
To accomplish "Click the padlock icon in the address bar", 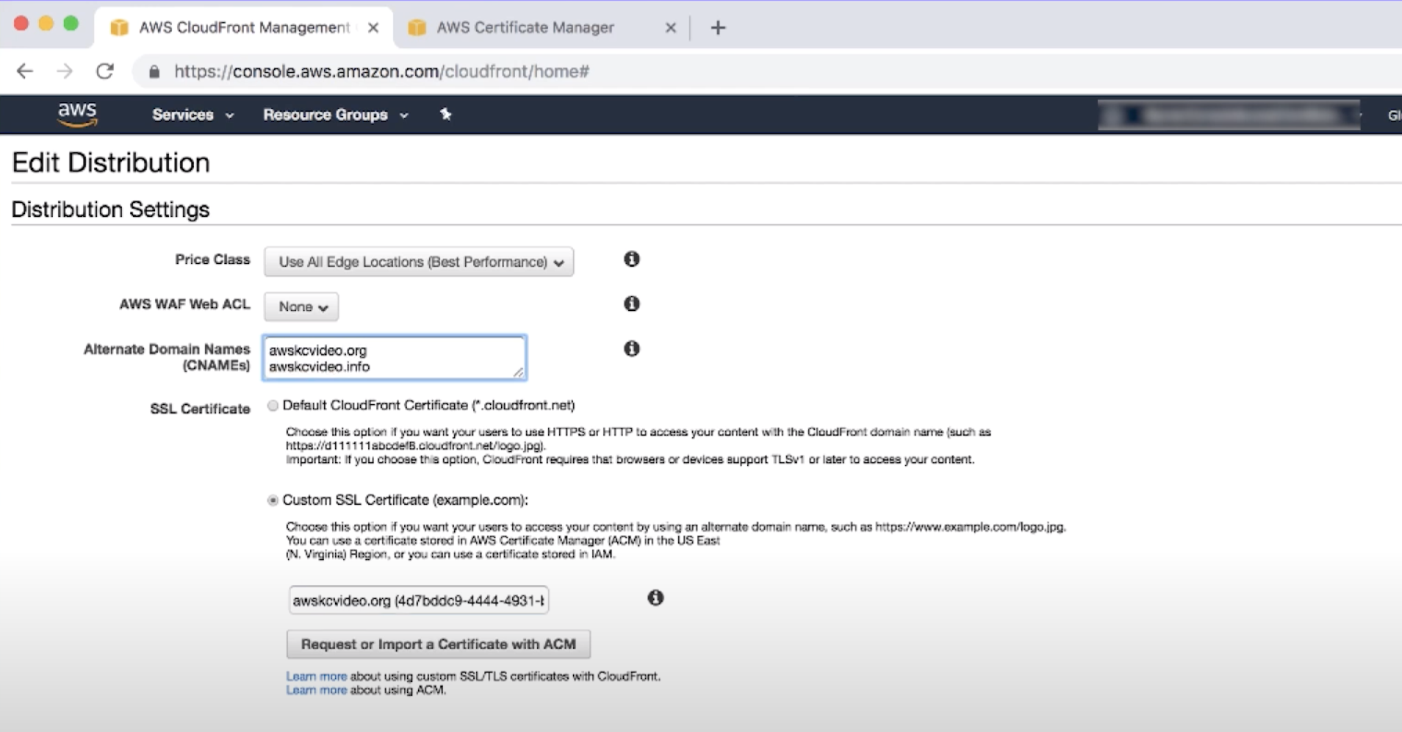I will (x=154, y=71).
